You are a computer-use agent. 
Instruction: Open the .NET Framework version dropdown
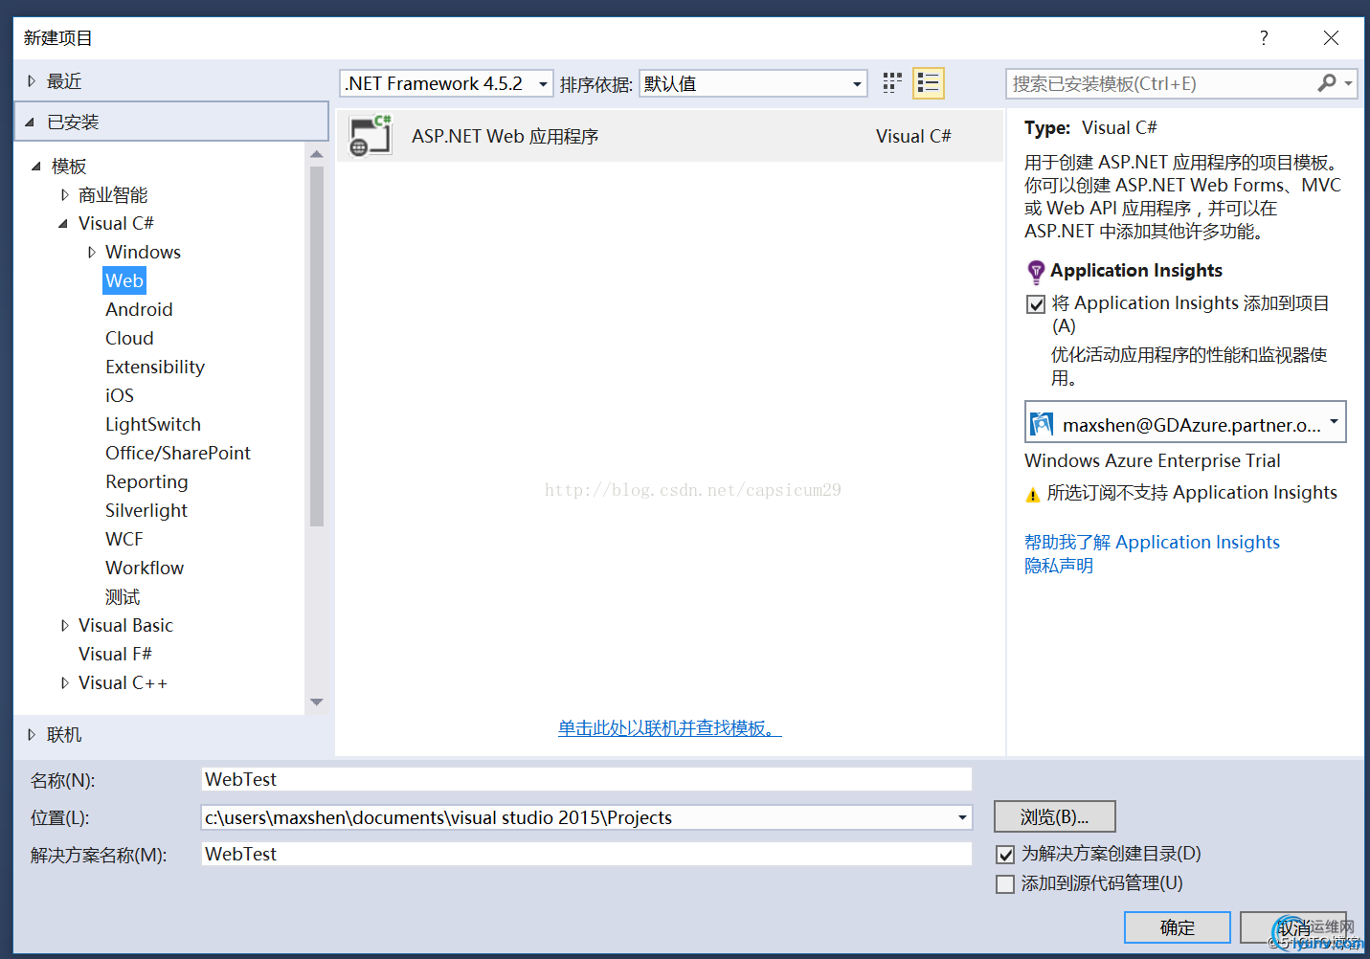click(543, 84)
